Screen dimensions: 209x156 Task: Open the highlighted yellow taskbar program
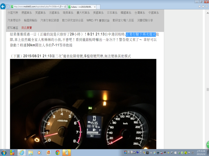tap(66, 153)
